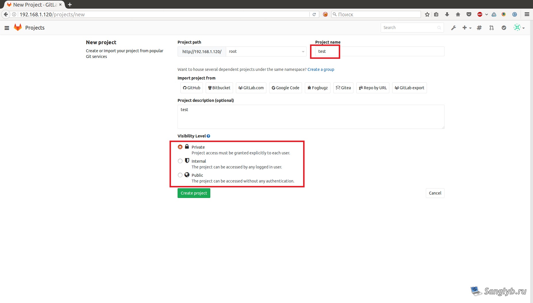Bookmark this page with the star icon
The height and width of the screenshot is (303, 533).
pyautogui.click(x=427, y=14)
